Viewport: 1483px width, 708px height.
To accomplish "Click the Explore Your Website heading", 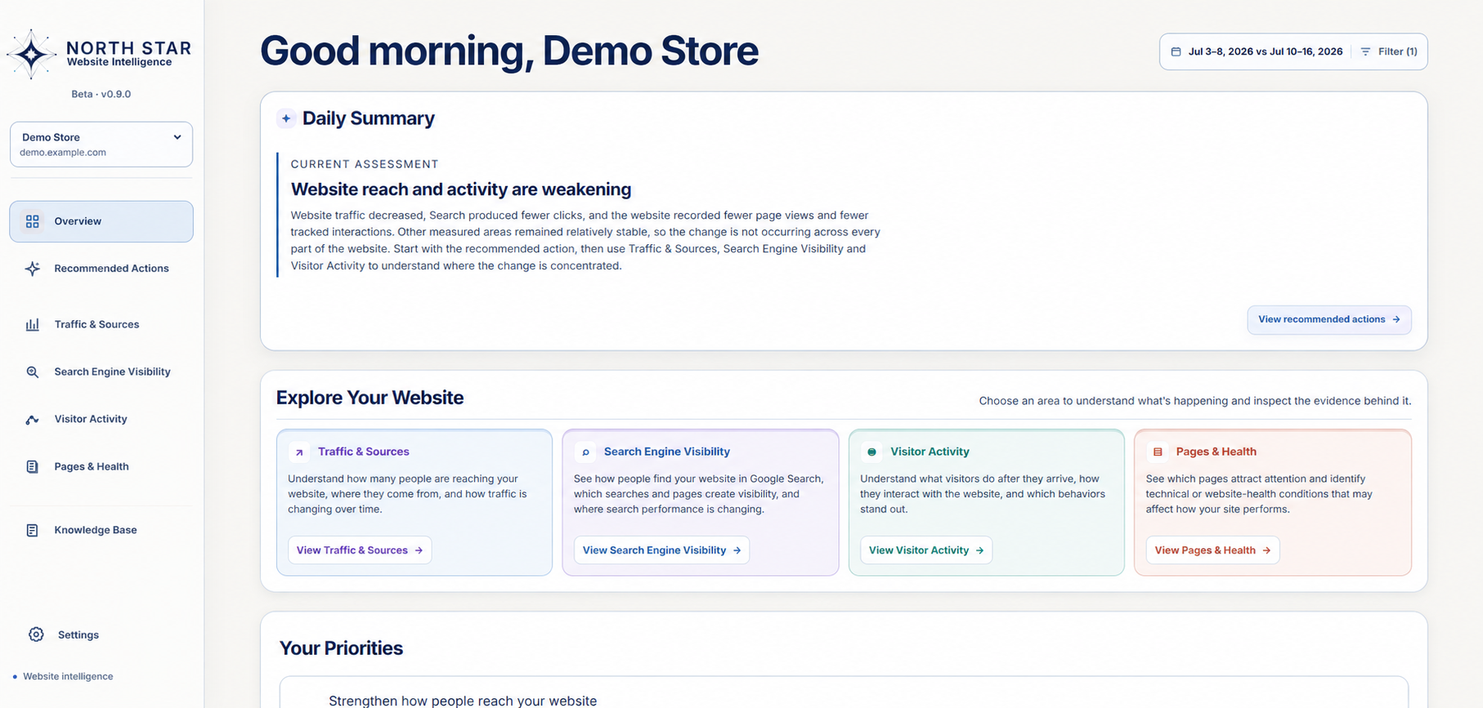I will click(370, 398).
